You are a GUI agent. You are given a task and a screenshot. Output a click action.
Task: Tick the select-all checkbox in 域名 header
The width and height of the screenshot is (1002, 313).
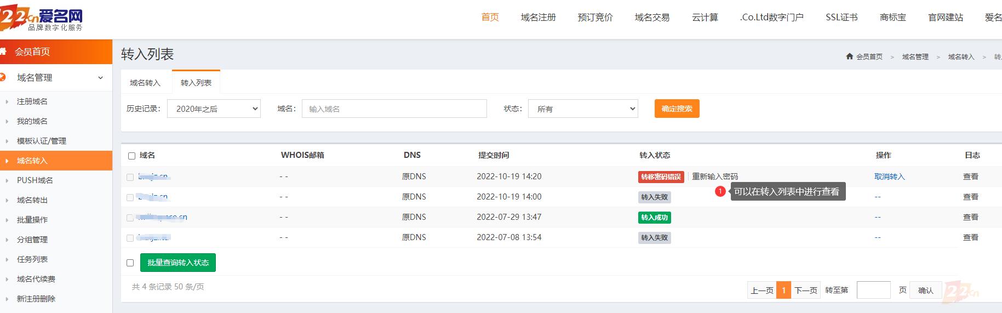coord(131,156)
